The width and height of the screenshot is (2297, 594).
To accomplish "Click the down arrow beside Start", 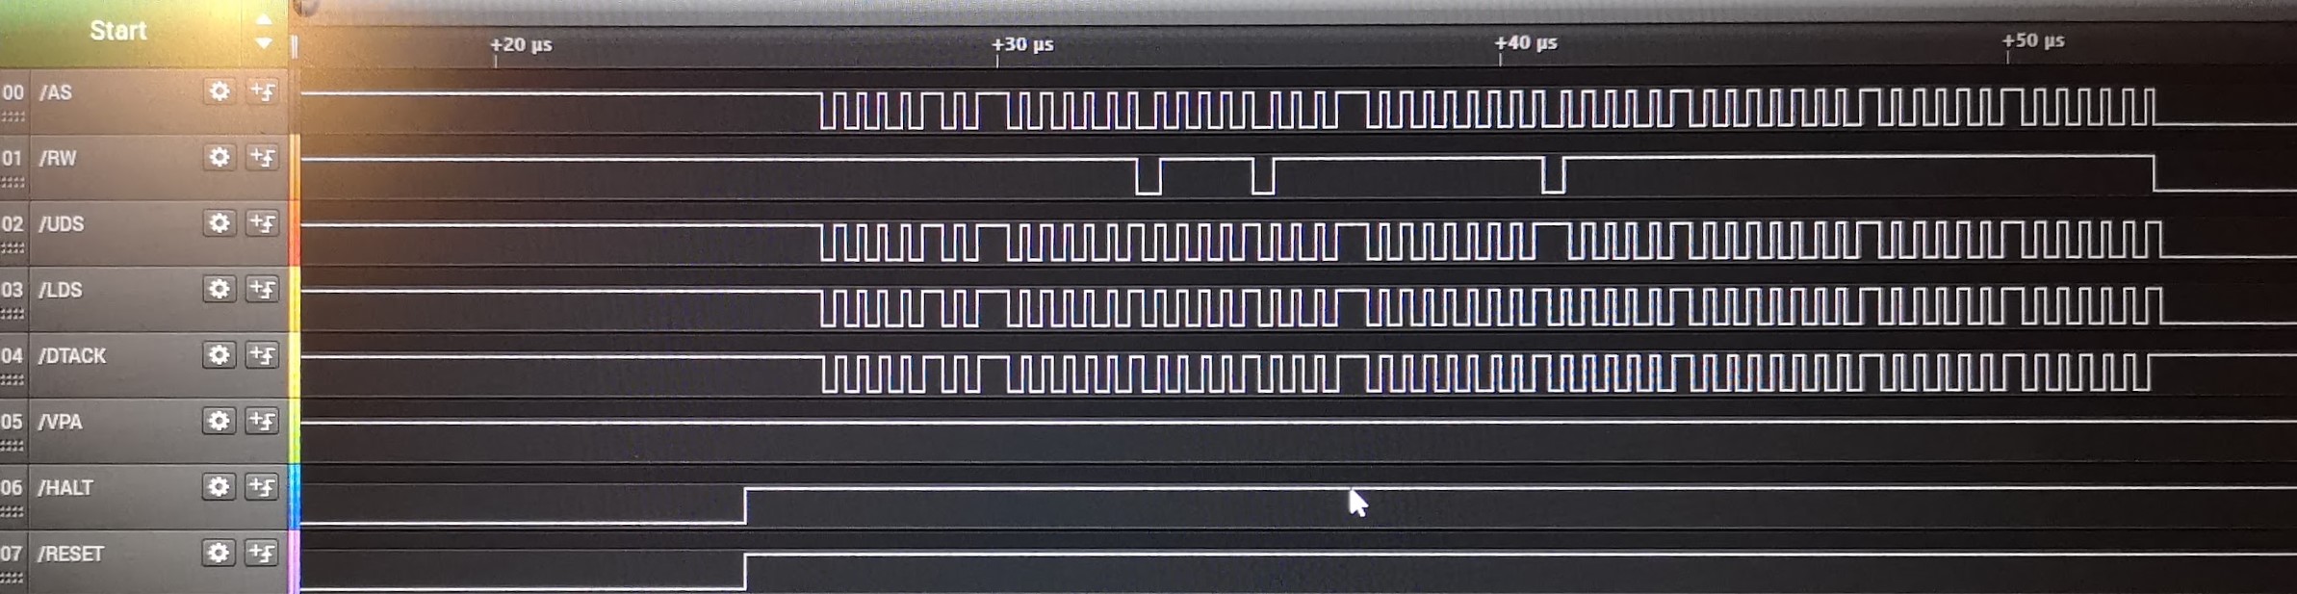I will click(x=263, y=43).
